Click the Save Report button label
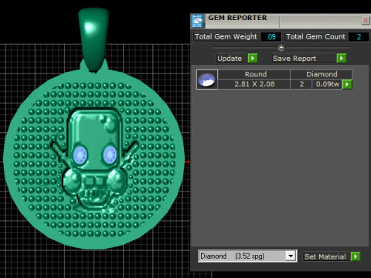 click(294, 59)
